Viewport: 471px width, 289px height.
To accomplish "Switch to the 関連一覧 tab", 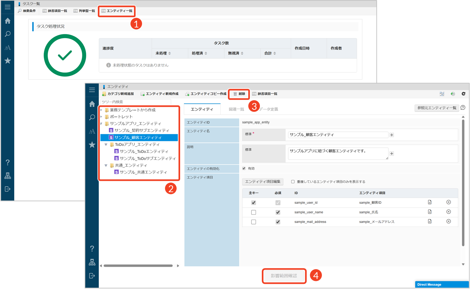I will point(236,109).
